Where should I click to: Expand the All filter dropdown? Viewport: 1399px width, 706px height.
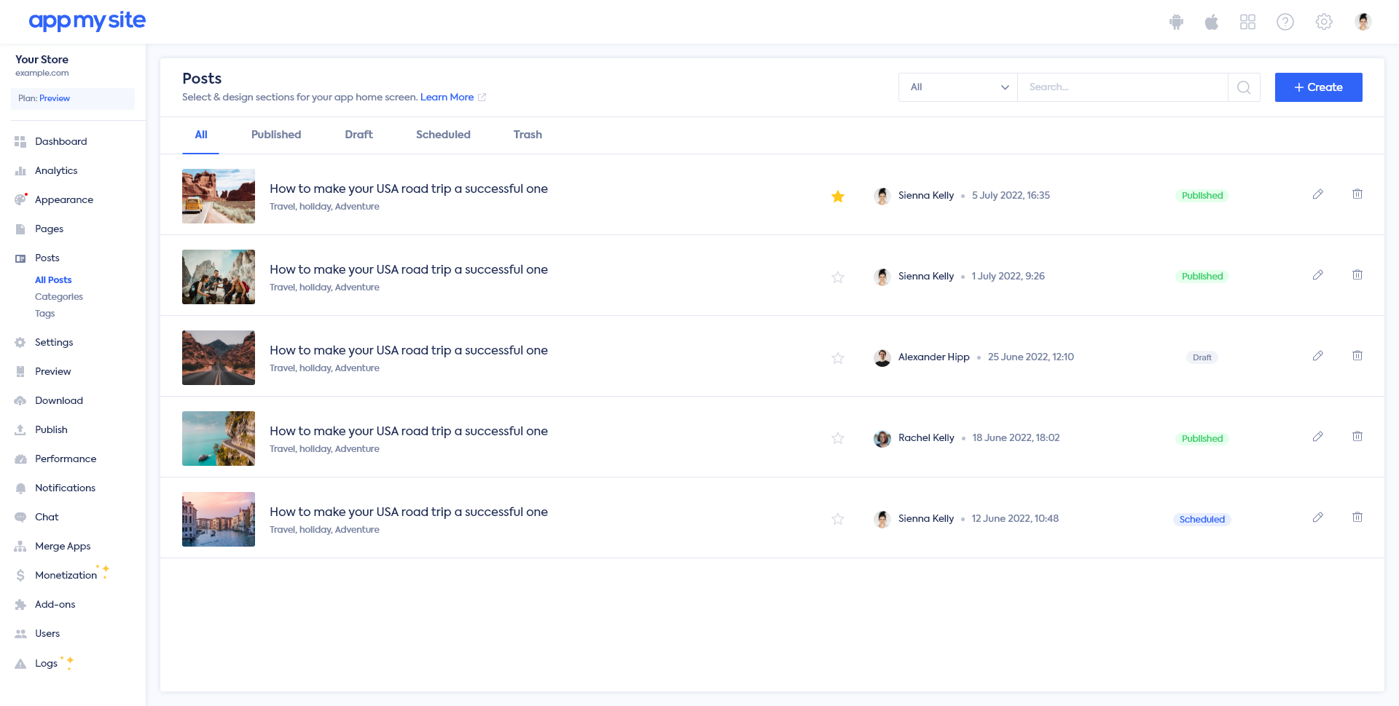pos(958,87)
